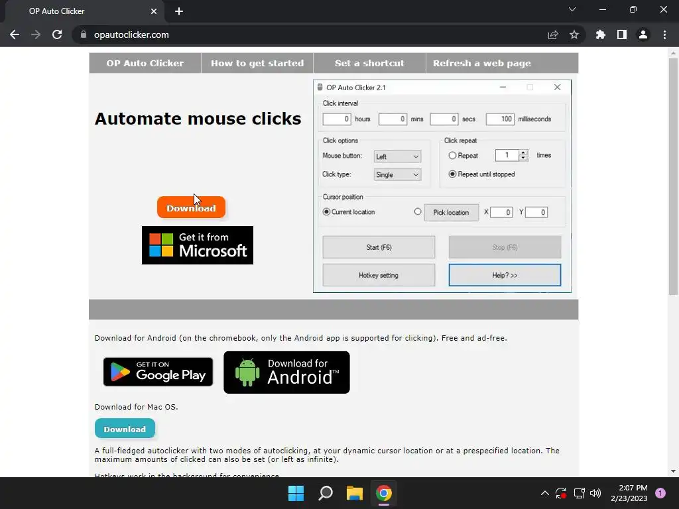Open a new browser tab
Screen dimensions: 679x509
(x=179, y=11)
